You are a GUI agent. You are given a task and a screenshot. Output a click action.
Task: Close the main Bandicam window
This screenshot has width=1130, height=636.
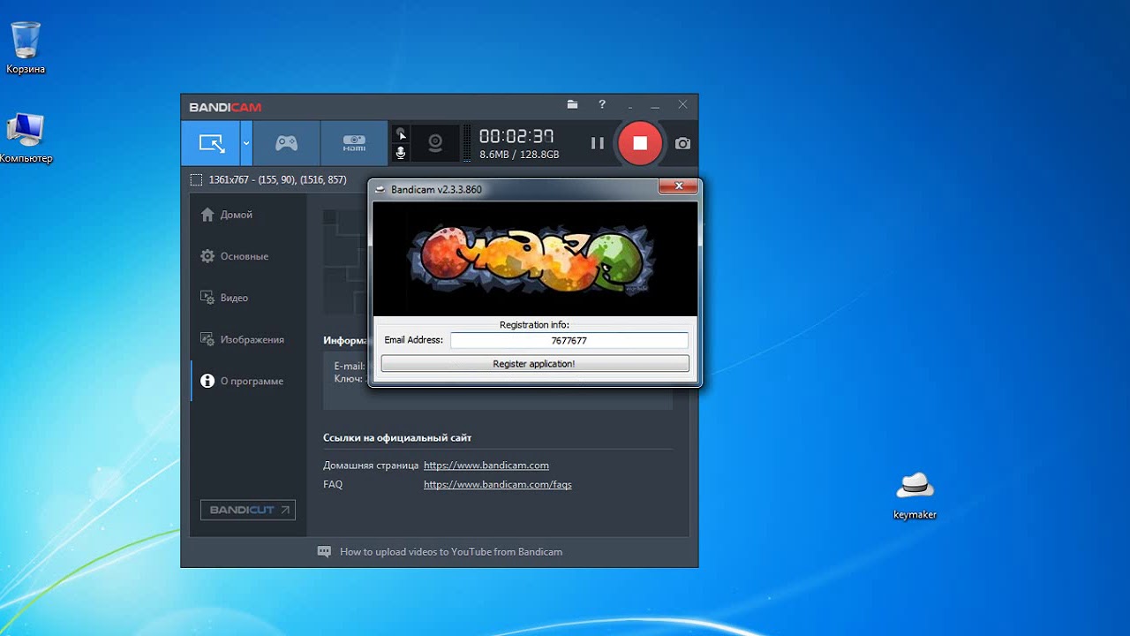coord(682,104)
